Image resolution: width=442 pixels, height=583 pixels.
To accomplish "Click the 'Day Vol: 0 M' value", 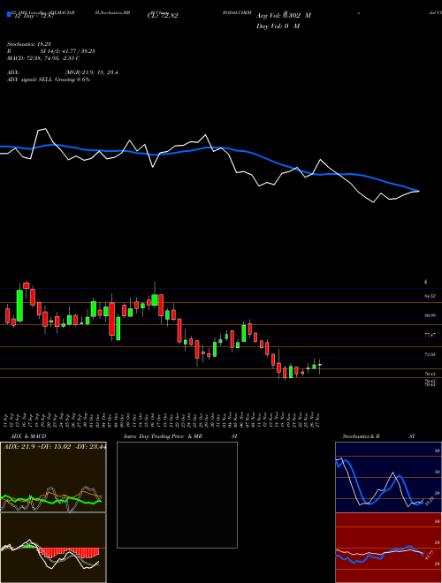I will [x=278, y=26].
